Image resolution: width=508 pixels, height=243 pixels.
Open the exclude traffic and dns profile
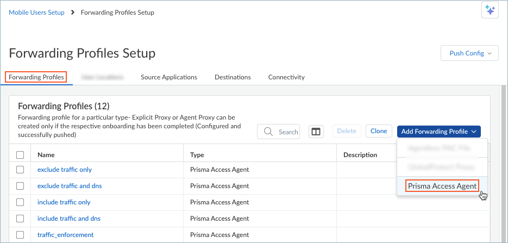70,186
